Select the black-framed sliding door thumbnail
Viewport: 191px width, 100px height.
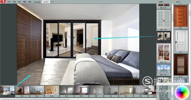click(164, 36)
